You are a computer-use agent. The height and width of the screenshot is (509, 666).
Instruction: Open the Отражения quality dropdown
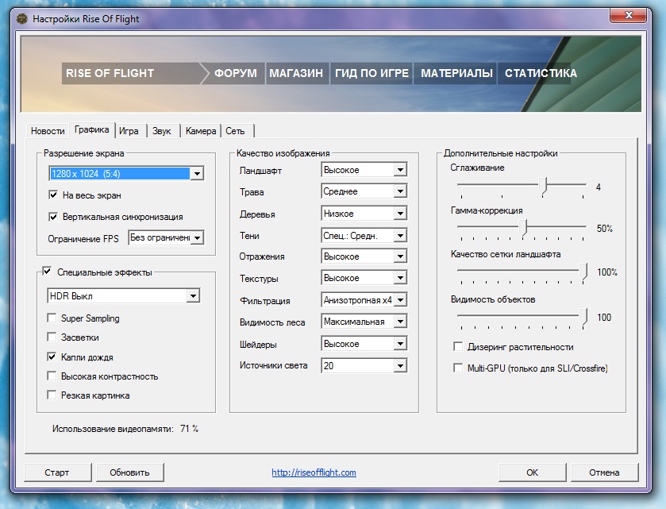[x=364, y=256]
